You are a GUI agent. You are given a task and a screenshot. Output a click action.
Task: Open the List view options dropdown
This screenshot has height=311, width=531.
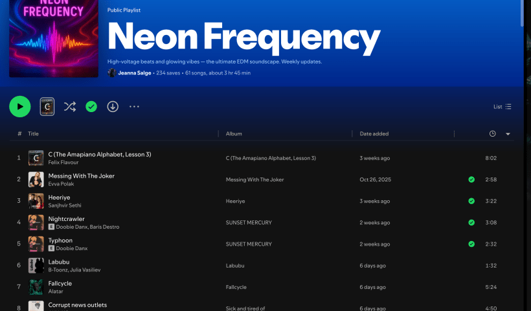[x=502, y=107]
